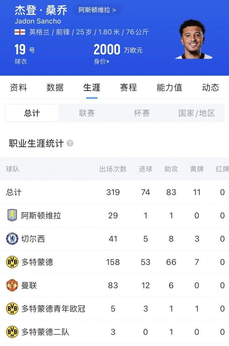Click the Aston Villa club crest icon

coord(12,216)
